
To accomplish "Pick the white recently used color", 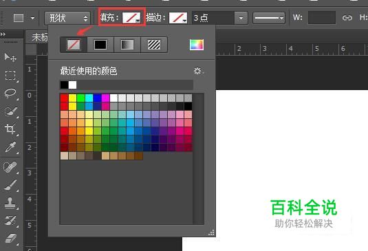I will click(x=72, y=85).
